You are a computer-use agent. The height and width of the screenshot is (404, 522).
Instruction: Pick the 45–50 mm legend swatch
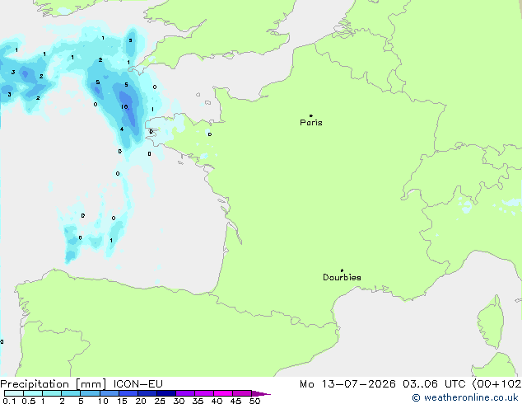click(242, 393)
